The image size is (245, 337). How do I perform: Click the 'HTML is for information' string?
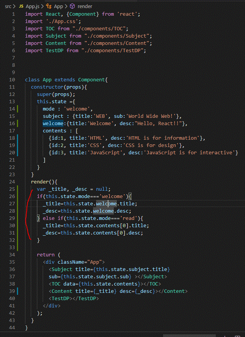click(163, 138)
